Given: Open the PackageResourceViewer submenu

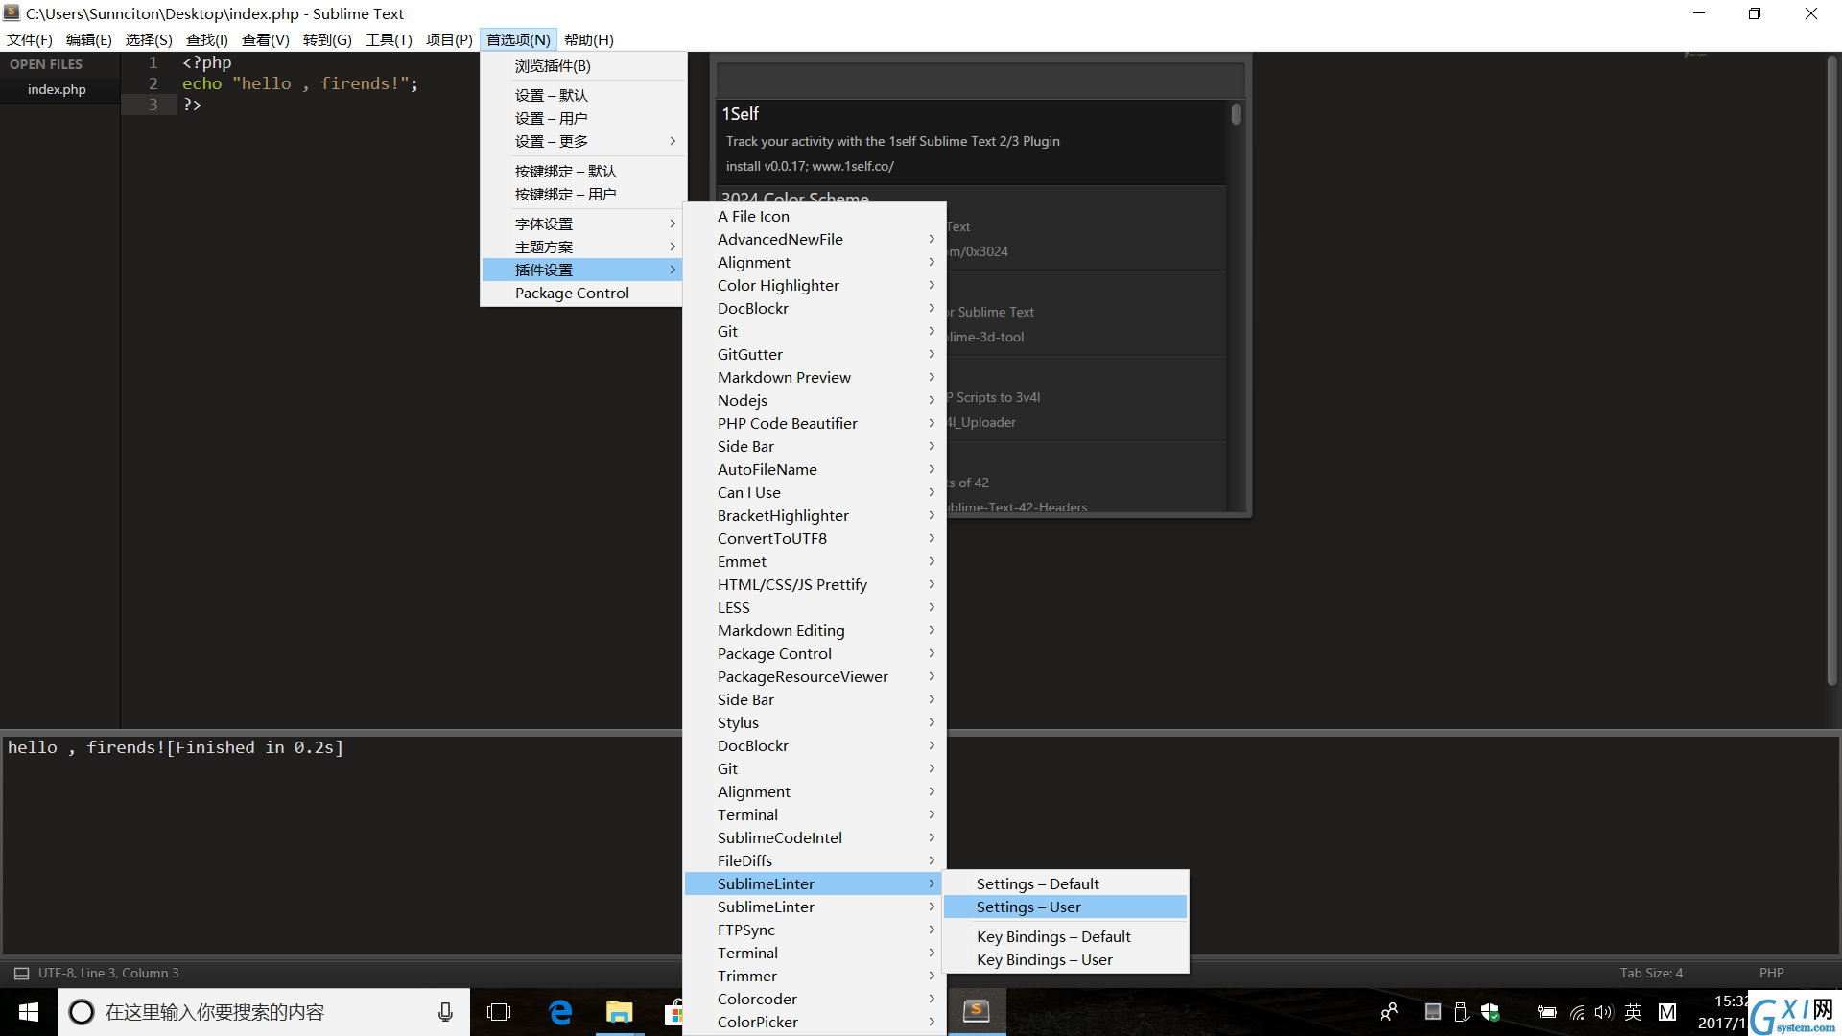Looking at the screenshot, I should pyautogui.click(x=815, y=676).
